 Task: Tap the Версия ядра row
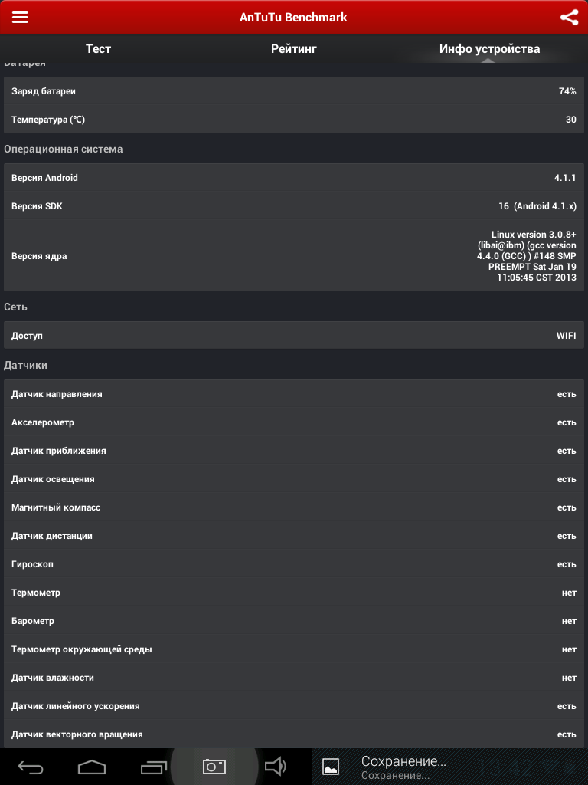pyautogui.click(x=294, y=256)
